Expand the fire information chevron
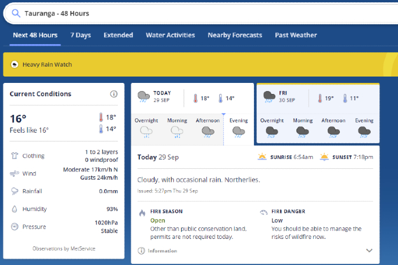This screenshot has height=265, width=398. click(368, 251)
